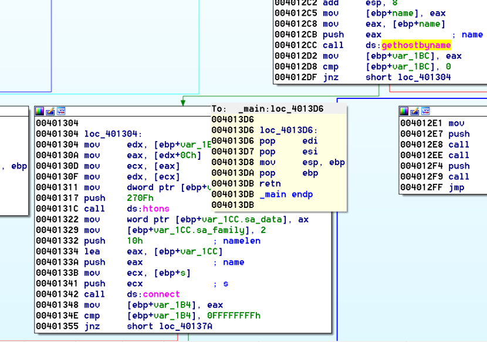Select the pencil edit icon on the 004012E1 block

click(414, 111)
